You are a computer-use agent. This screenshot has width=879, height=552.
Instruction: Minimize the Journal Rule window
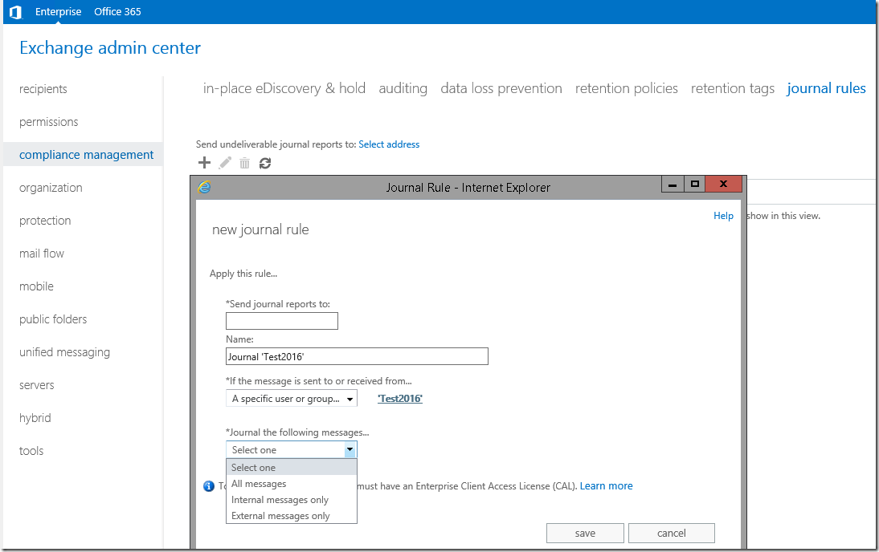pyautogui.click(x=673, y=185)
